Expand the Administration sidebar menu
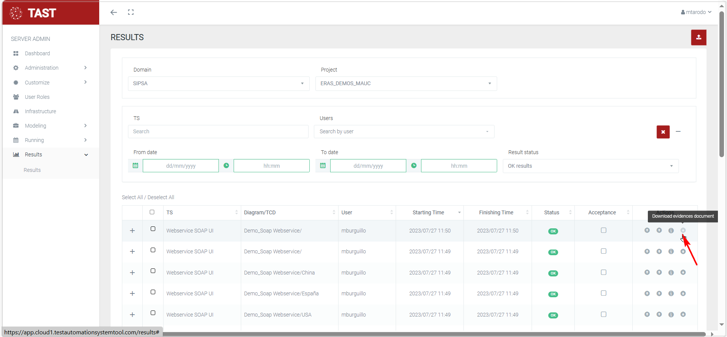Screen dimensions: 727x337 pos(42,68)
